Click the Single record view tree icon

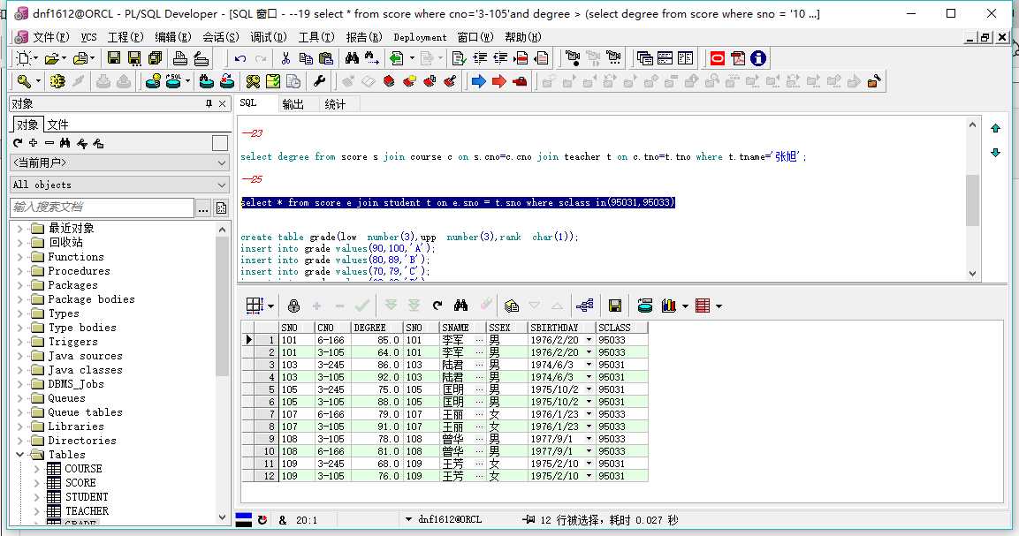coord(585,306)
